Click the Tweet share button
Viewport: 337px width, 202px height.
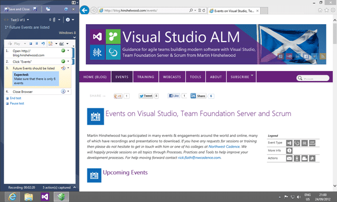pyautogui.click(x=146, y=96)
